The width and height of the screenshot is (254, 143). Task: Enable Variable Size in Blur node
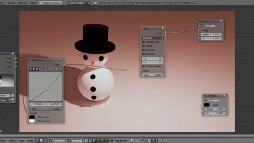[x=144, y=42]
